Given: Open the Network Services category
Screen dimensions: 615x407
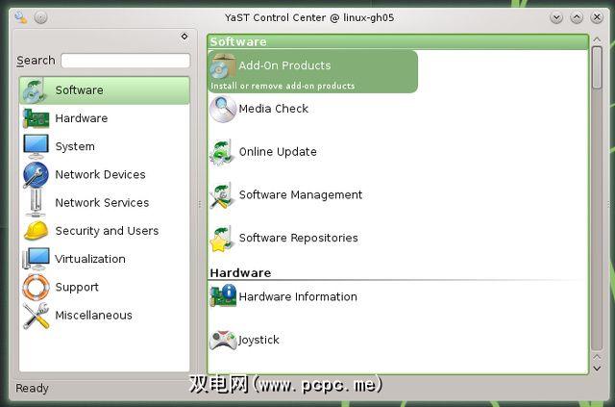Looking at the screenshot, I should click(x=105, y=203).
